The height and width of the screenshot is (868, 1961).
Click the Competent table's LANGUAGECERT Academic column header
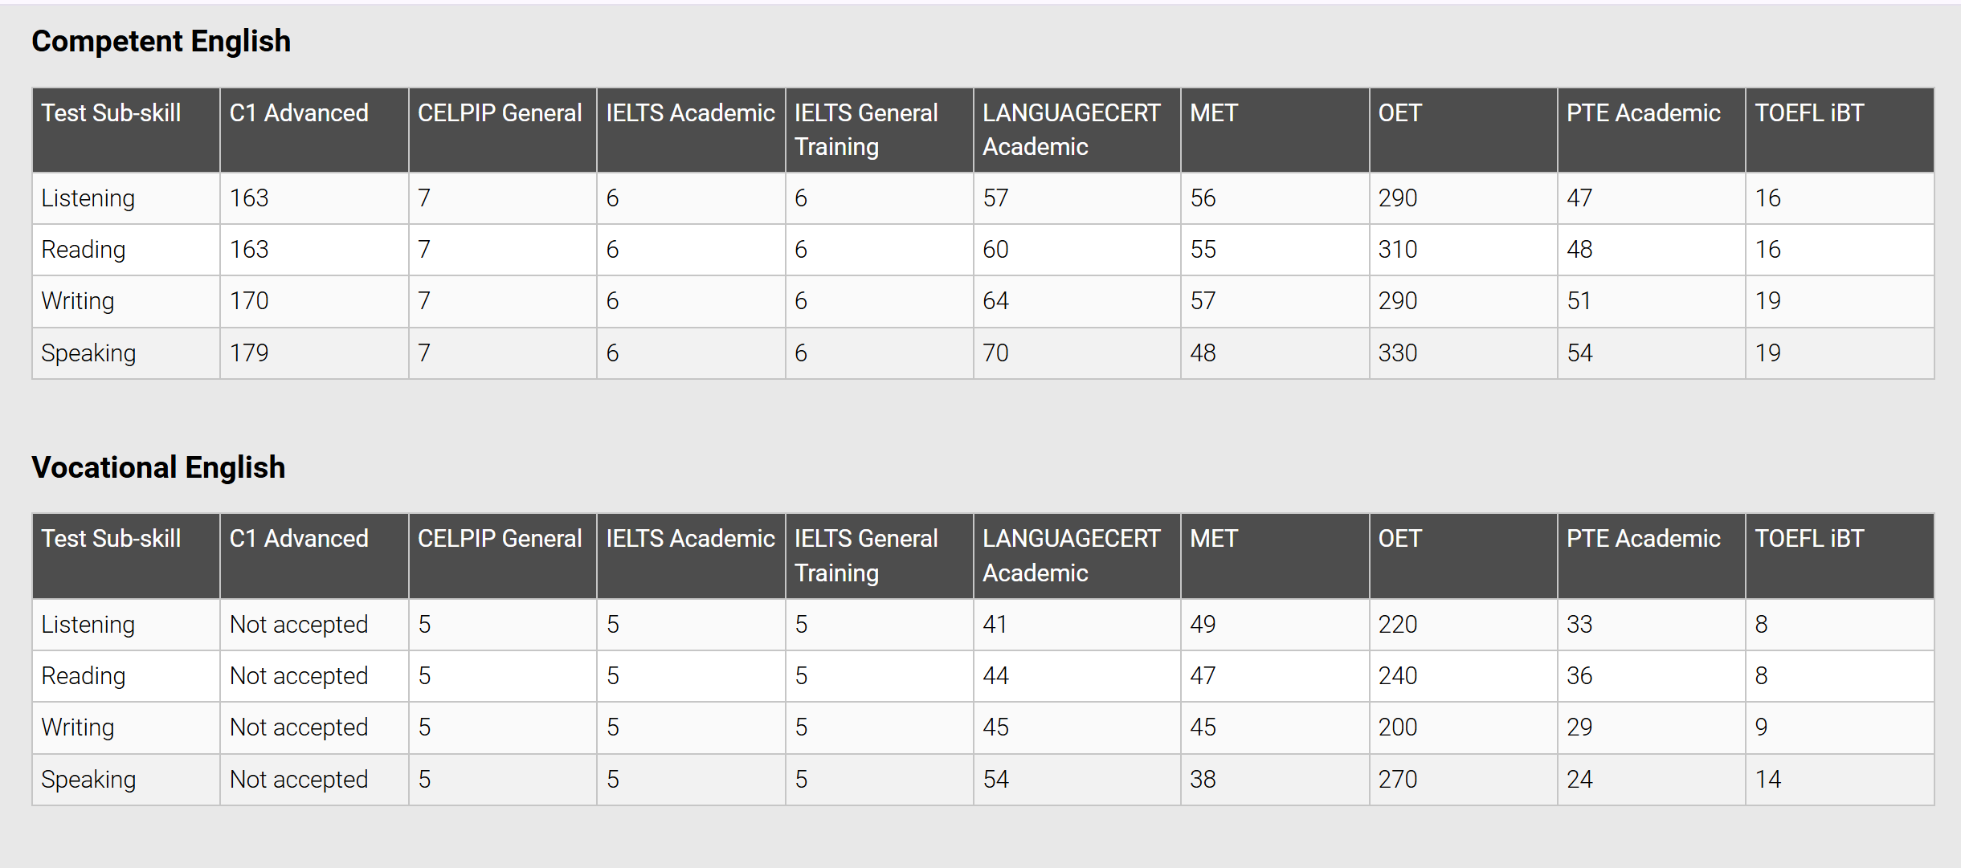pyautogui.click(x=1071, y=130)
